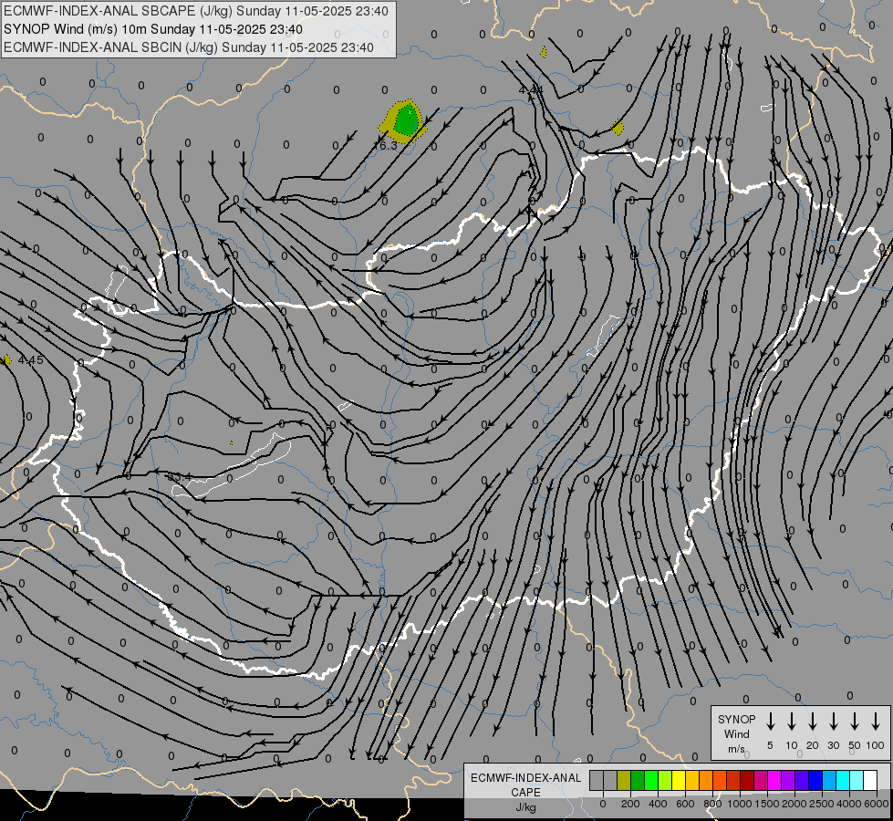Click the 400 tick label in CAPE legend
The image size is (893, 821).
(x=658, y=804)
